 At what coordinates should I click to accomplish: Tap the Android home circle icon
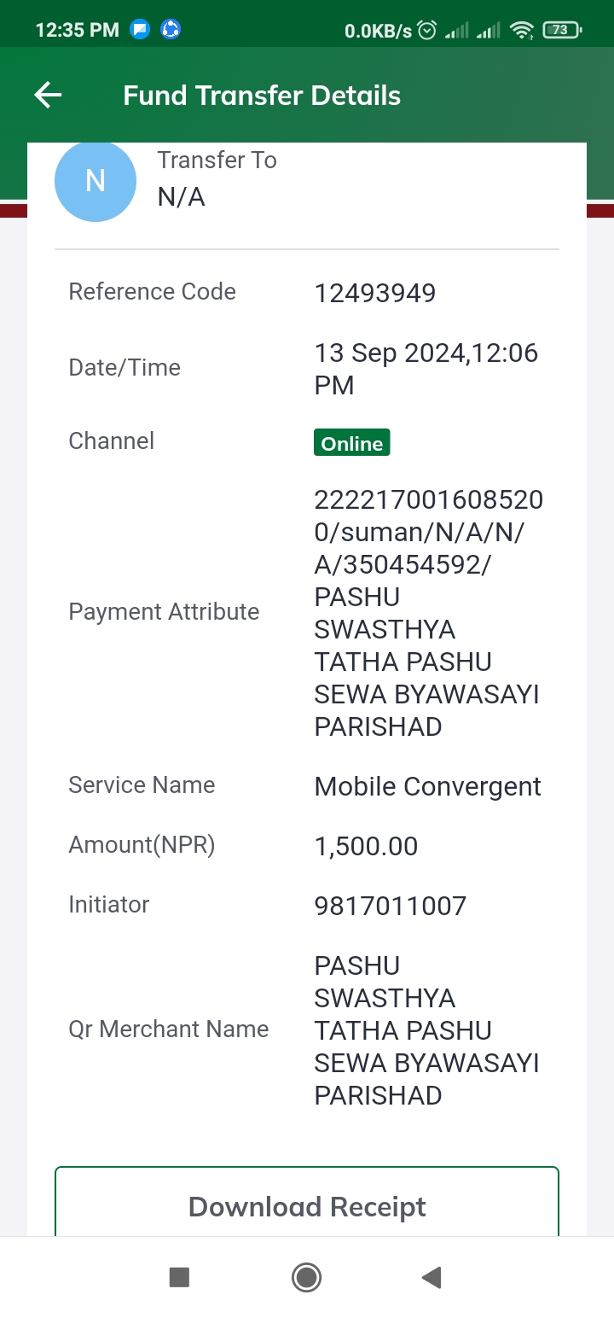point(306,1277)
